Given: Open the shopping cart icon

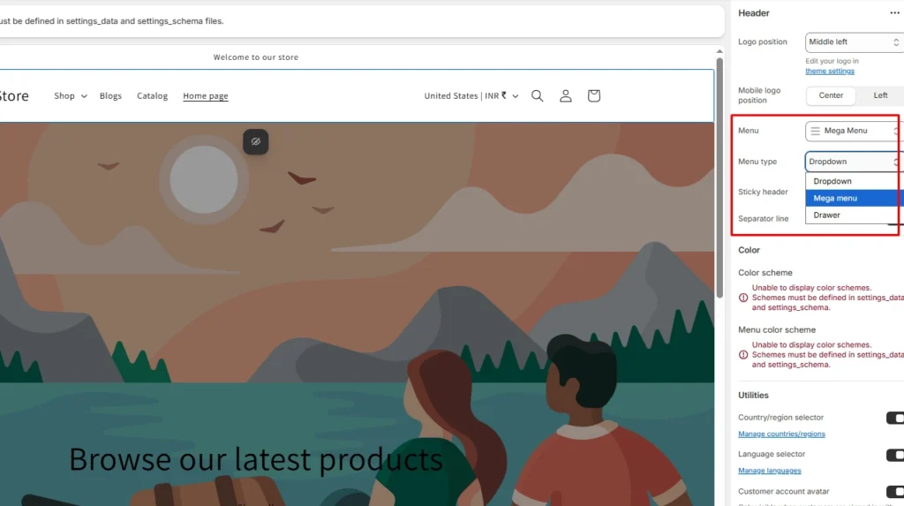Looking at the screenshot, I should pos(594,96).
